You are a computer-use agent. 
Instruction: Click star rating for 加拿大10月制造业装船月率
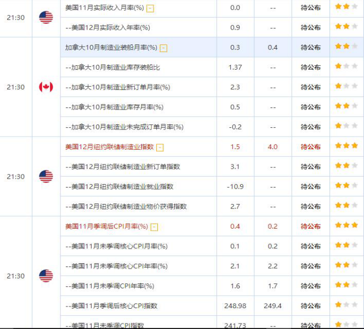343,47
